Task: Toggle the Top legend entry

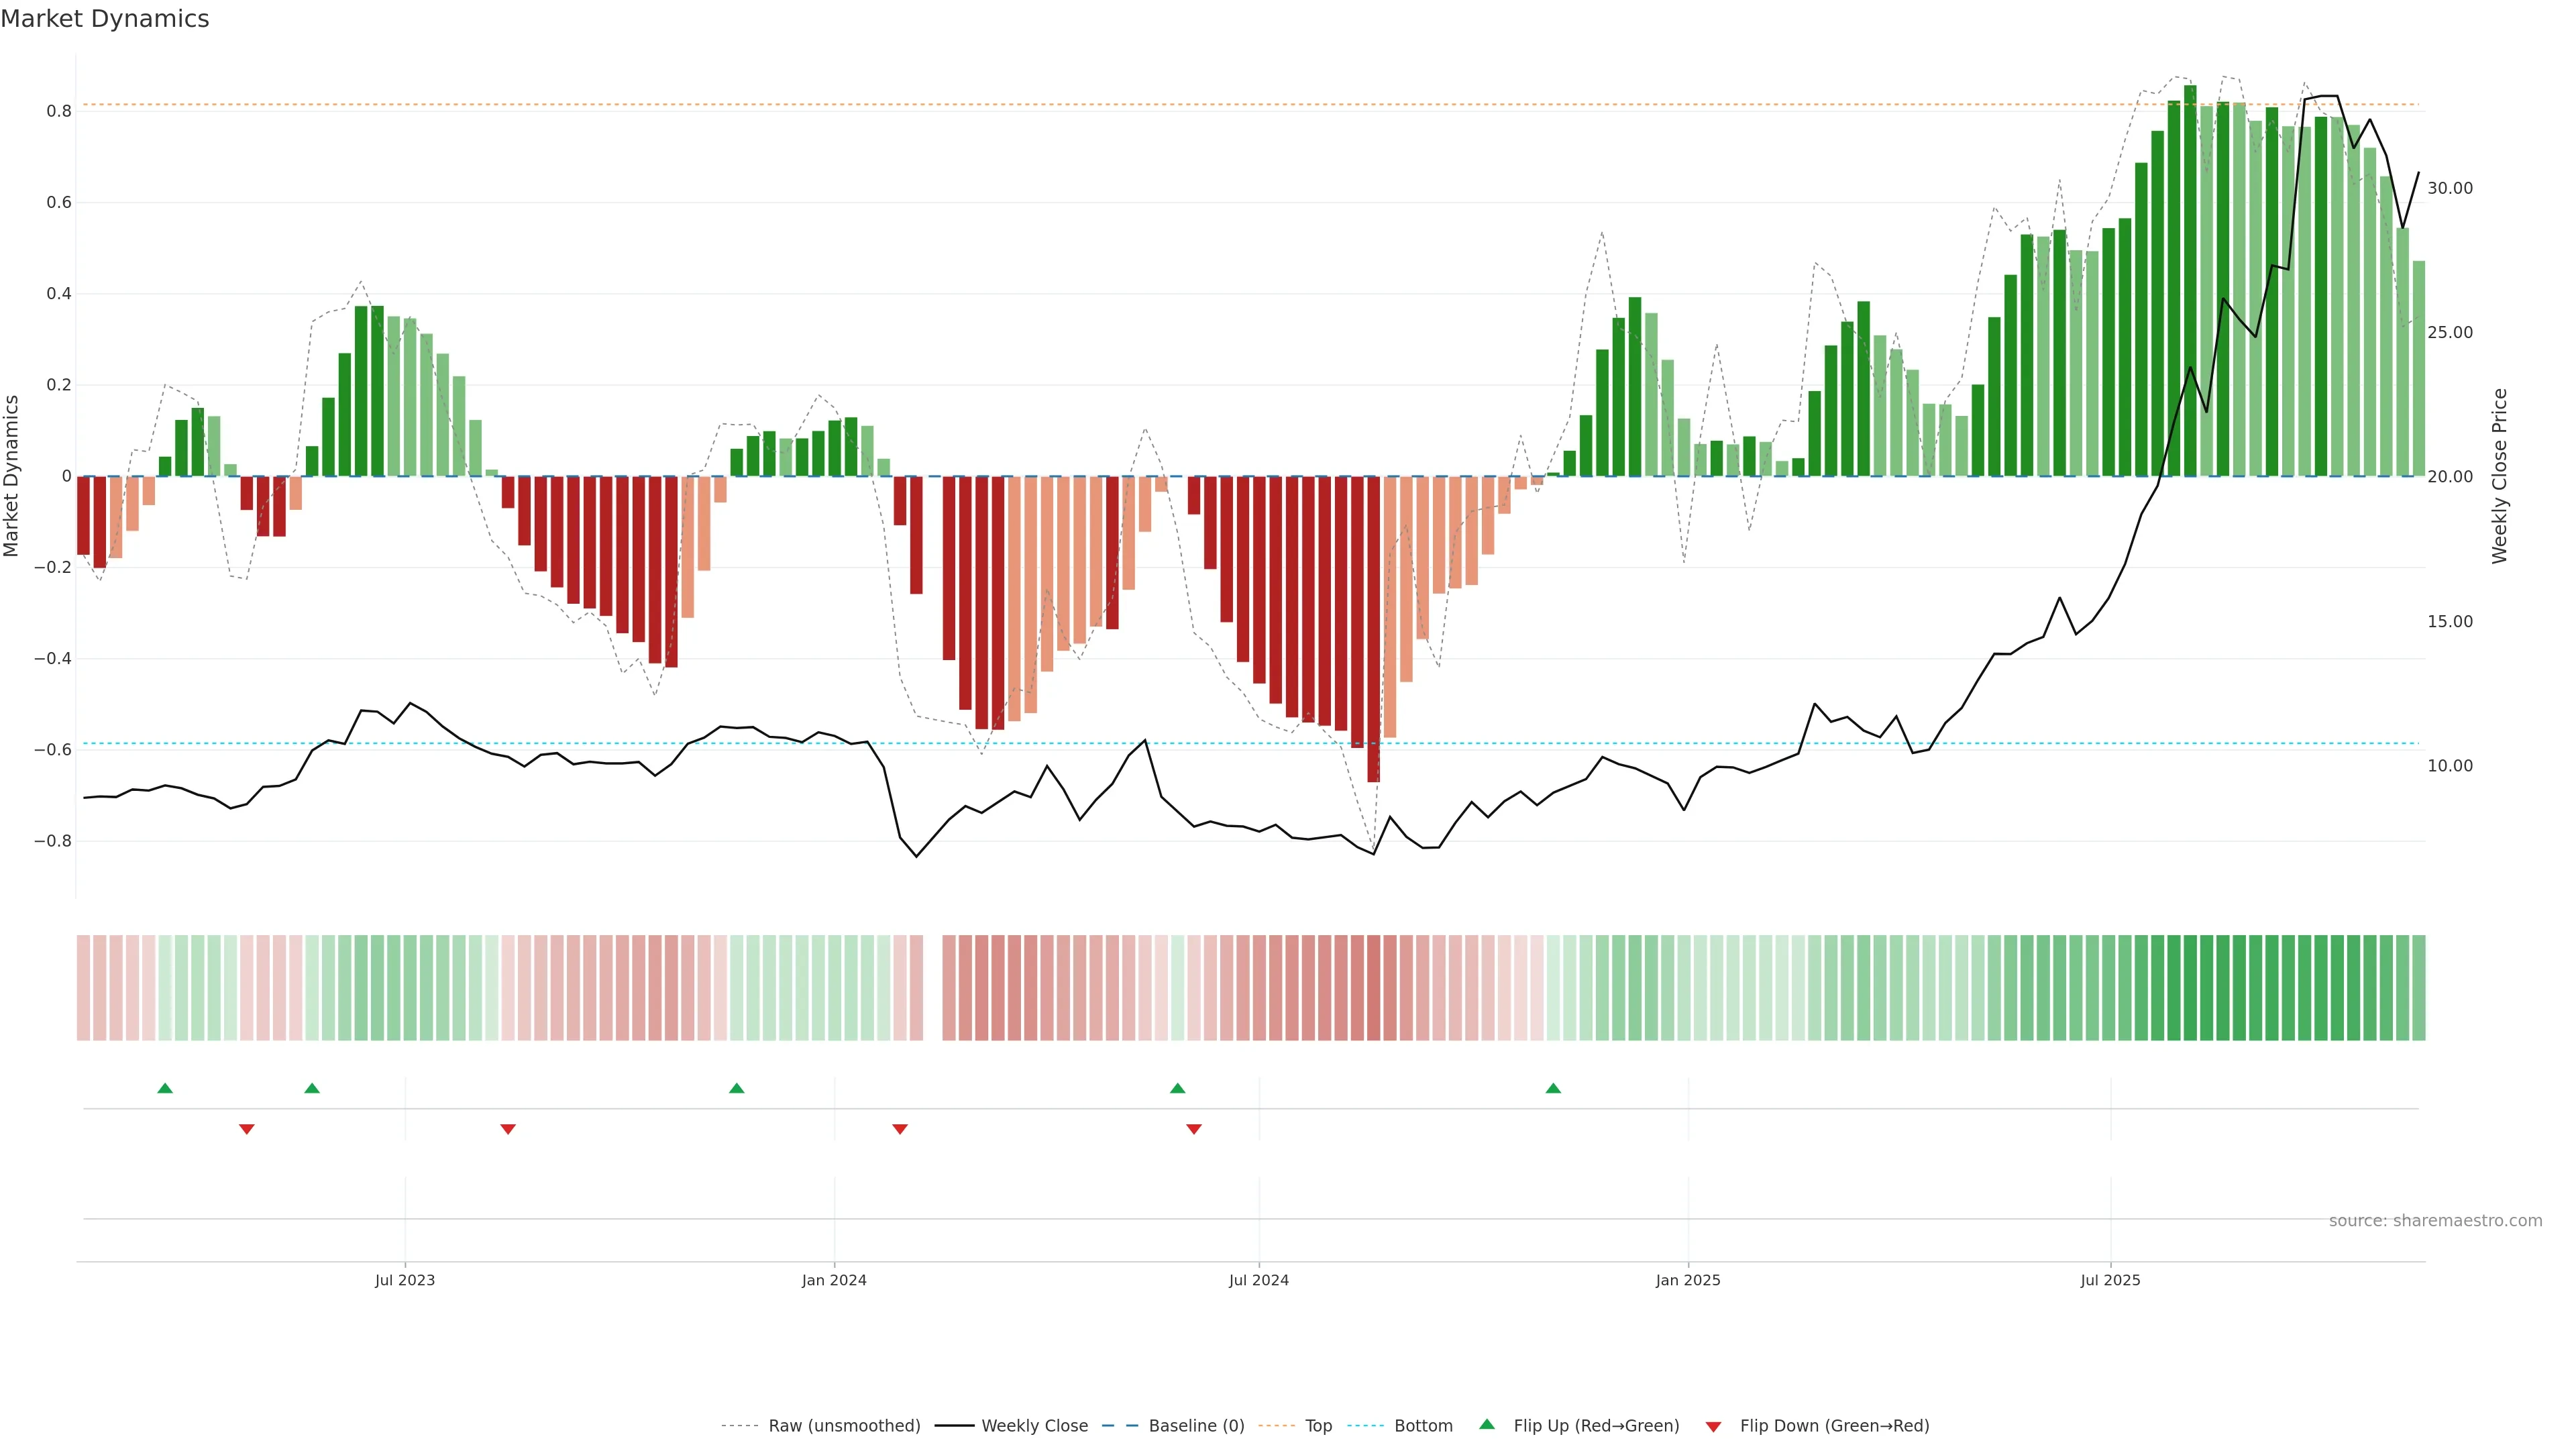Action: [x=1318, y=1426]
